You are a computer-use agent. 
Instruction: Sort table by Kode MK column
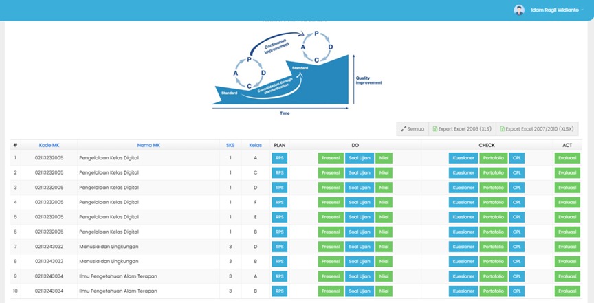tap(49, 145)
